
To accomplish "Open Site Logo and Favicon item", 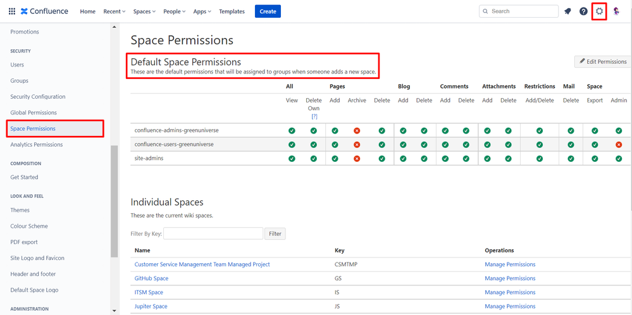I will tap(37, 258).
